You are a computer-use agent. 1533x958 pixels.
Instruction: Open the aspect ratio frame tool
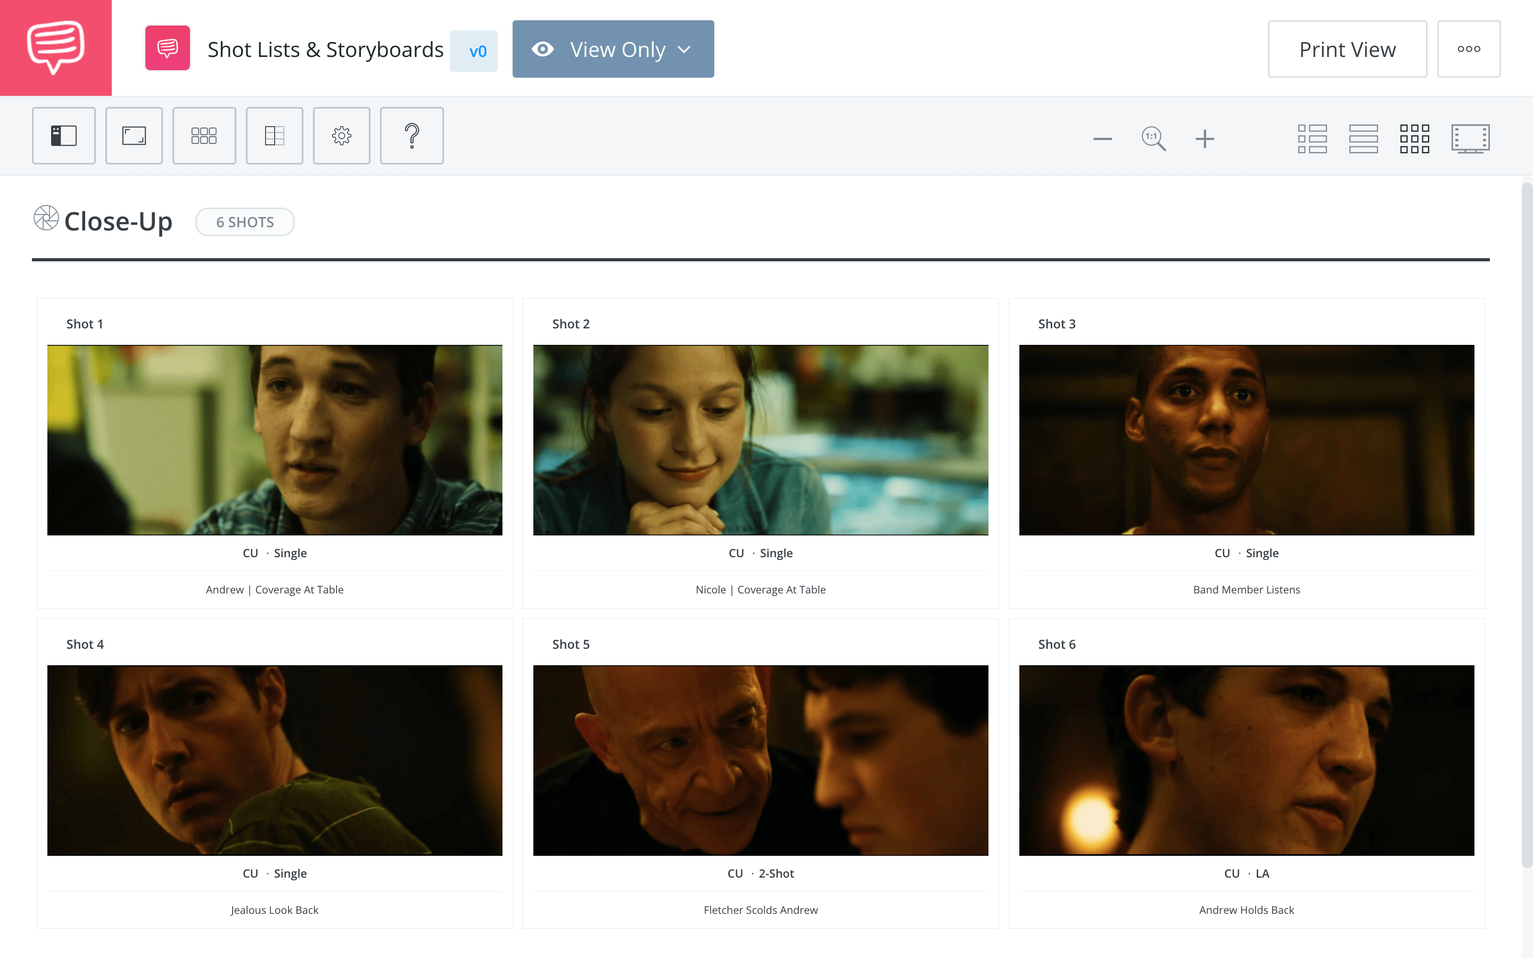(x=134, y=136)
